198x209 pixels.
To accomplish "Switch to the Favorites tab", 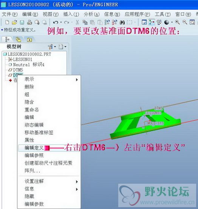I will point(29,40).
